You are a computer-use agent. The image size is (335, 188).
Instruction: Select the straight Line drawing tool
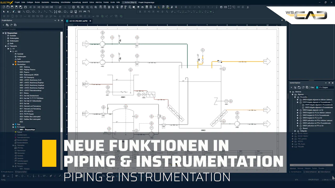[x=24, y=11]
